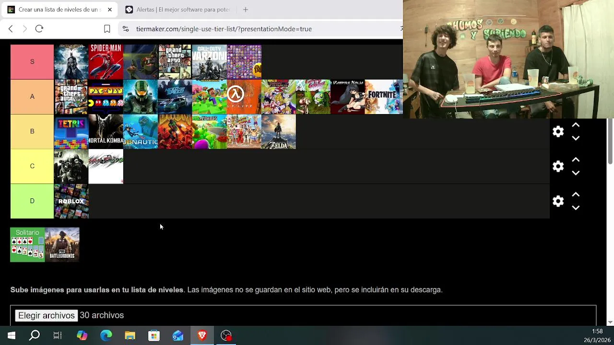This screenshot has width=614, height=345.
Task: Move tier B row up with chevron
Action: tap(576, 125)
